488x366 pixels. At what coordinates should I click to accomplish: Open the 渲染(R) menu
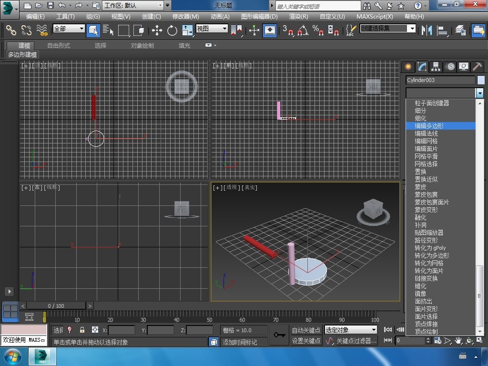coord(298,16)
